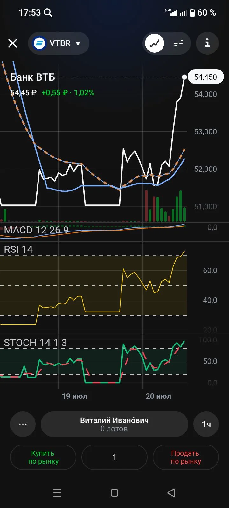This screenshot has width=229, height=508.
Task: Close the chart with the X icon
Action: (13, 43)
